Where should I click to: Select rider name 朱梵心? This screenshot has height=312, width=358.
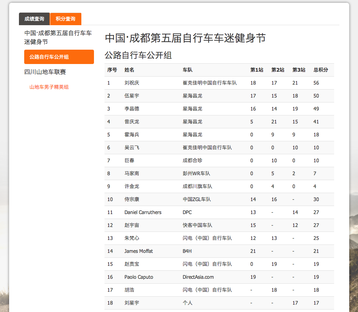pyautogui.click(x=132, y=238)
